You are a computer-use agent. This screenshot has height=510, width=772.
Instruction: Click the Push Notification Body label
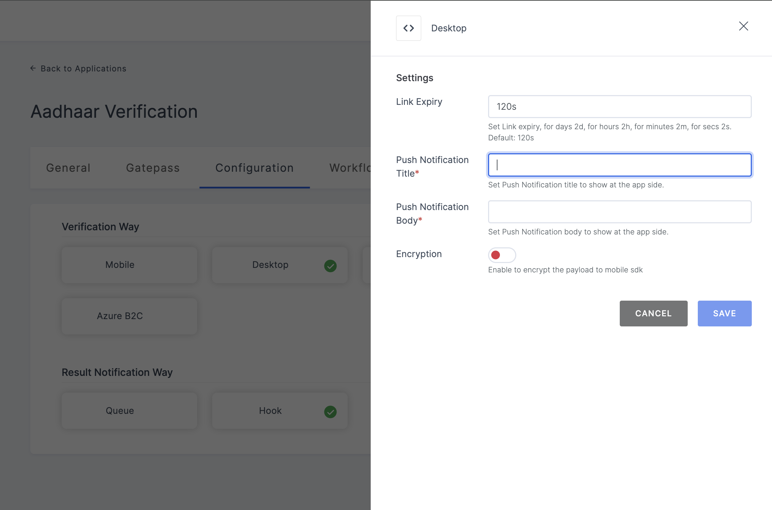432,214
